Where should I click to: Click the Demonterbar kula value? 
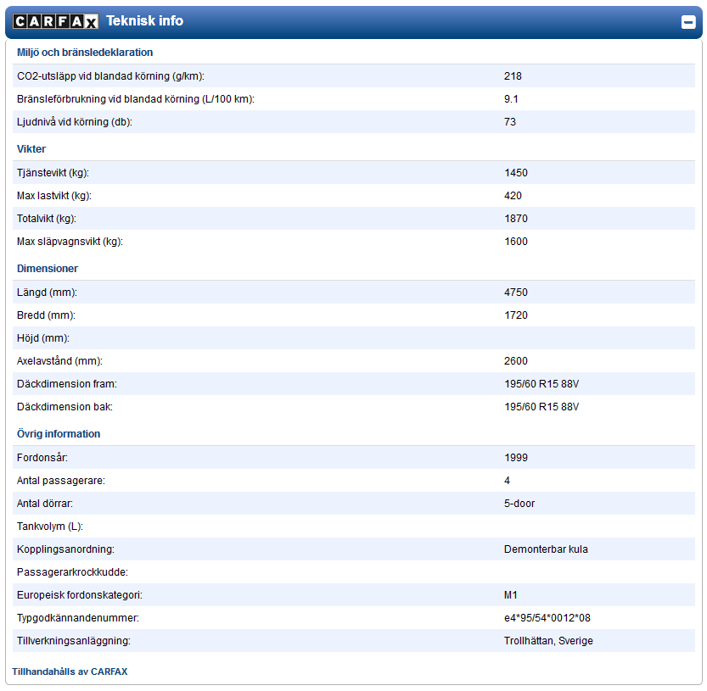(546, 549)
